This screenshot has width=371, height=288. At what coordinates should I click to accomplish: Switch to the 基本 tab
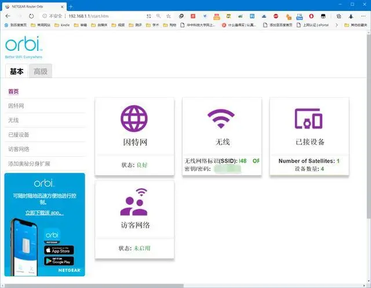pos(17,71)
